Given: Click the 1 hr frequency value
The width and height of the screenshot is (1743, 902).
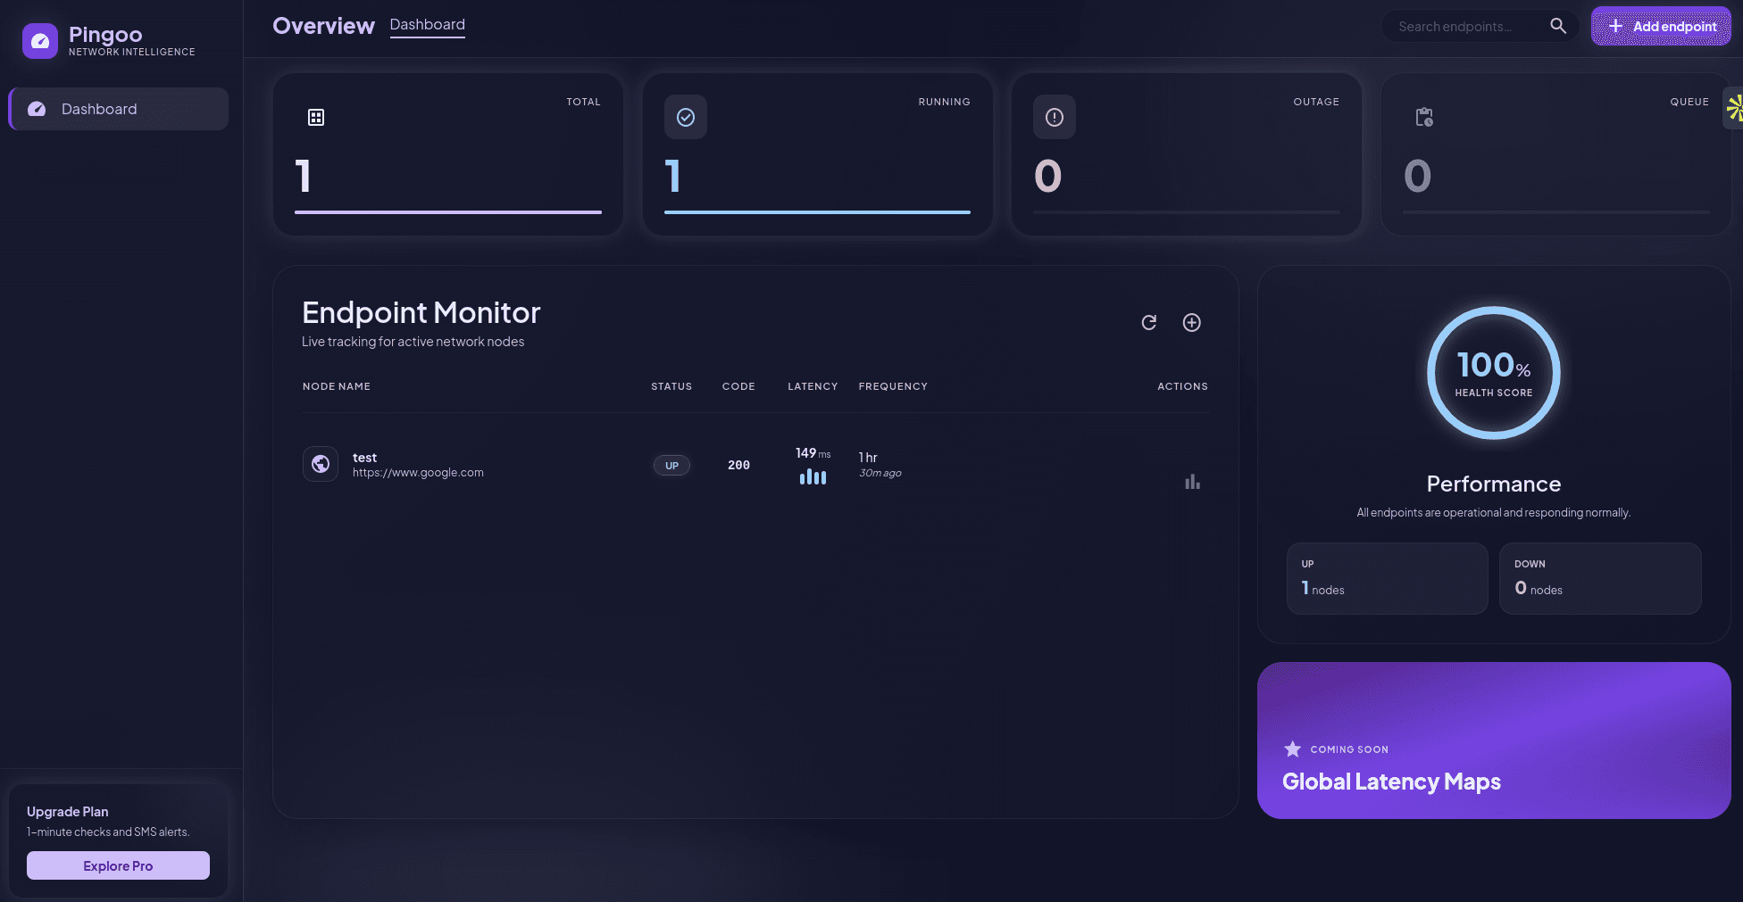Looking at the screenshot, I should tap(868, 458).
